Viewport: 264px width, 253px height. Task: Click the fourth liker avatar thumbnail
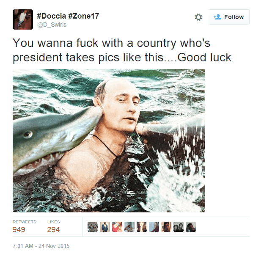tap(129, 227)
